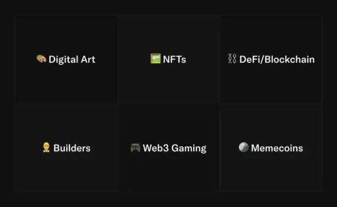
Task: Open the NFTs category card
Action: [168, 59]
